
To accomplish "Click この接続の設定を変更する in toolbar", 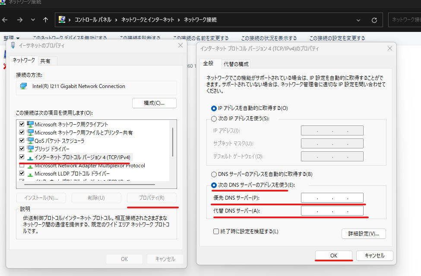I will click(x=337, y=38).
